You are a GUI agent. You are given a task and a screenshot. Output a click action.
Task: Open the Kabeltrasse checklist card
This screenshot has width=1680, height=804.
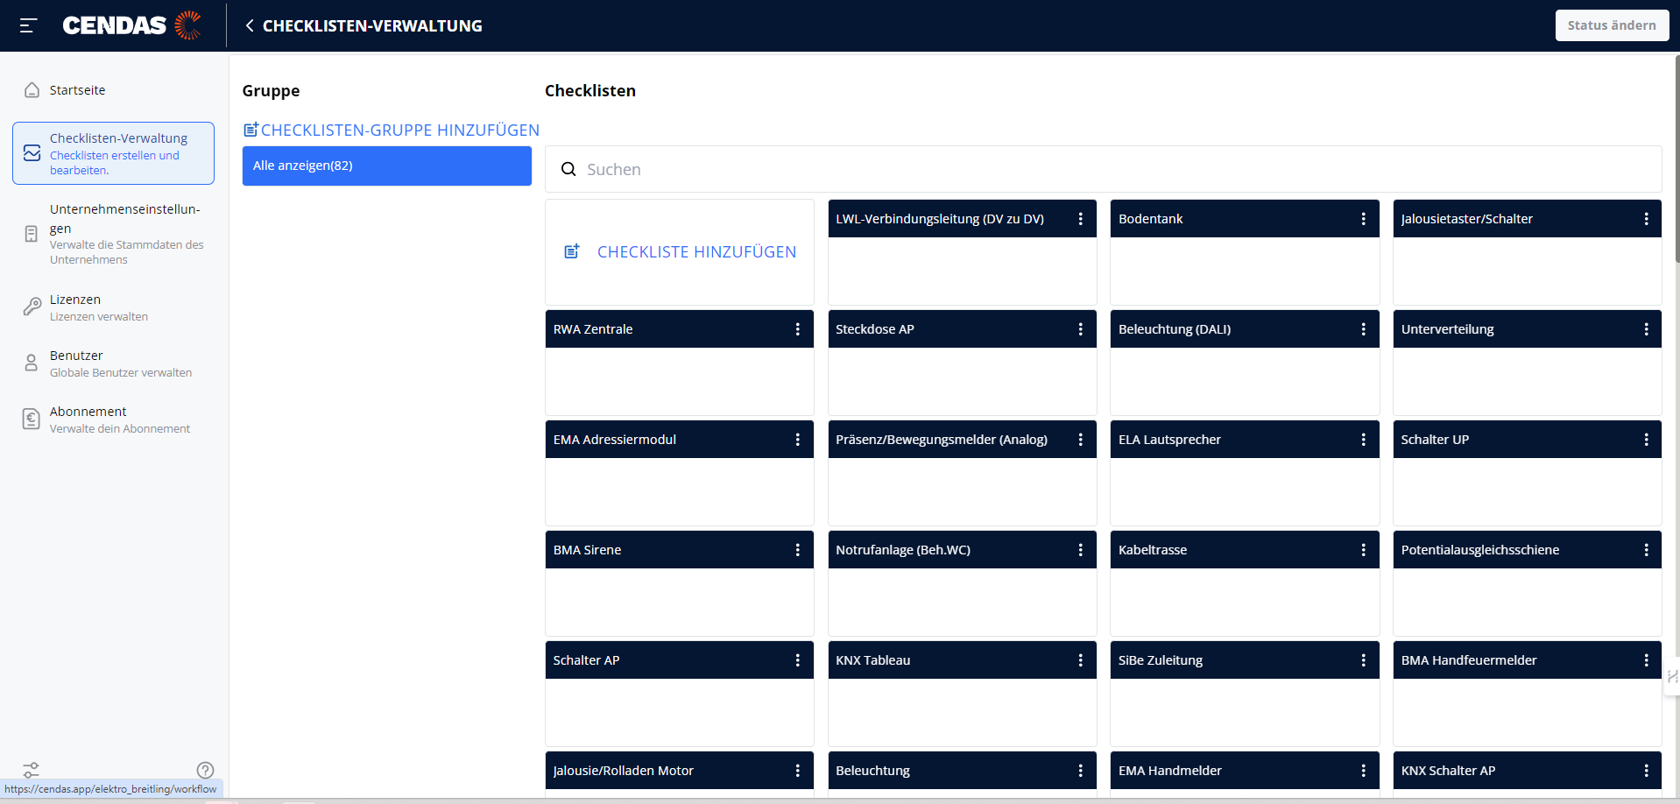click(x=1245, y=583)
